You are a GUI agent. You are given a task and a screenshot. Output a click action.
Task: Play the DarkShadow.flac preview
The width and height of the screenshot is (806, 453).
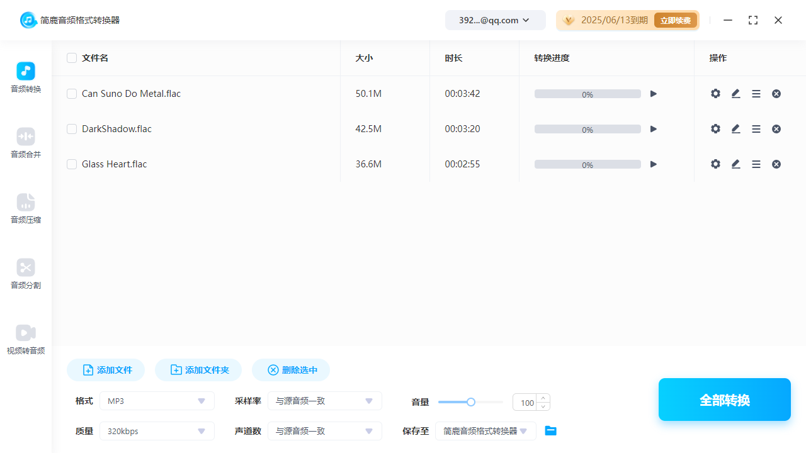coord(653,128)
